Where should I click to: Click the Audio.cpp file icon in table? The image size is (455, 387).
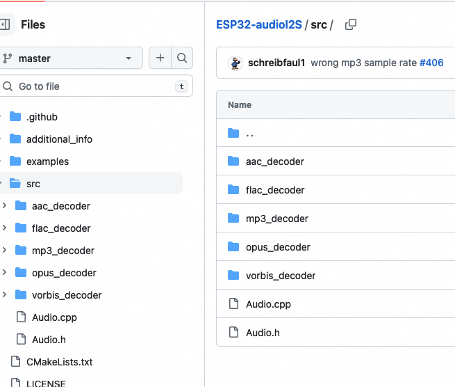click(x=233, y=304)
